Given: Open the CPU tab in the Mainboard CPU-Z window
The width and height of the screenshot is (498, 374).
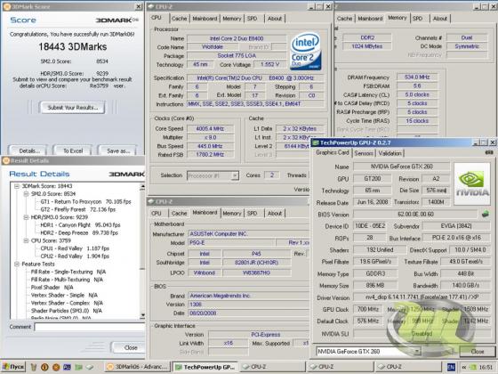Looking at the screenshot, I should (157, 214).
